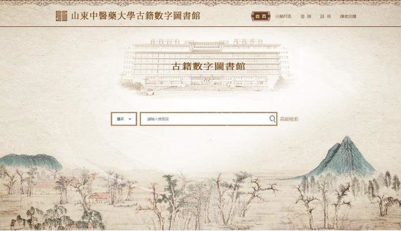Image resolution: width=401 pixels, height=231 pixels.
Task: Expand the chevron arrow next to 題名
Action: tap(130, 119)
